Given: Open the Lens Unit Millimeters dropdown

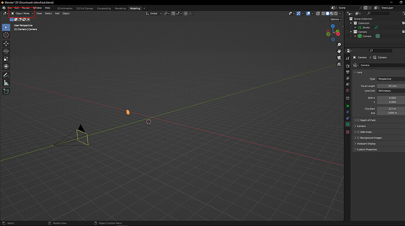Looking at the screenshot, I should (x=391, y=91).
